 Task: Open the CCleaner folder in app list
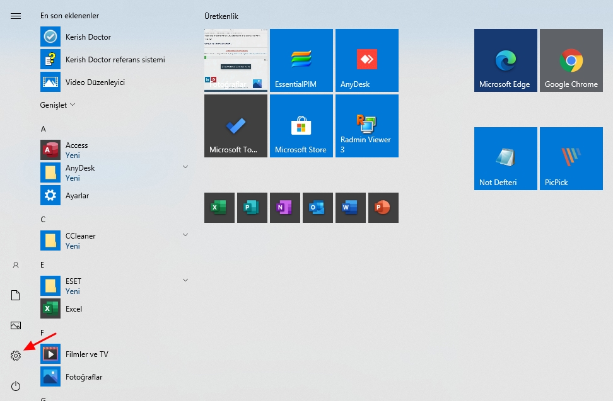click(115, 240)
